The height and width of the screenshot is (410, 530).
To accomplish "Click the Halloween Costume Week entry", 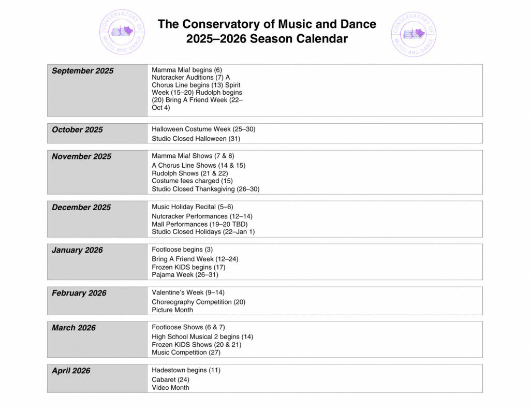I will click(x=203, y=129).
